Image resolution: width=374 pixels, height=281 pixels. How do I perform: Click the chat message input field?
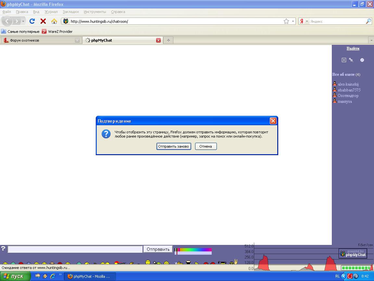75,249
